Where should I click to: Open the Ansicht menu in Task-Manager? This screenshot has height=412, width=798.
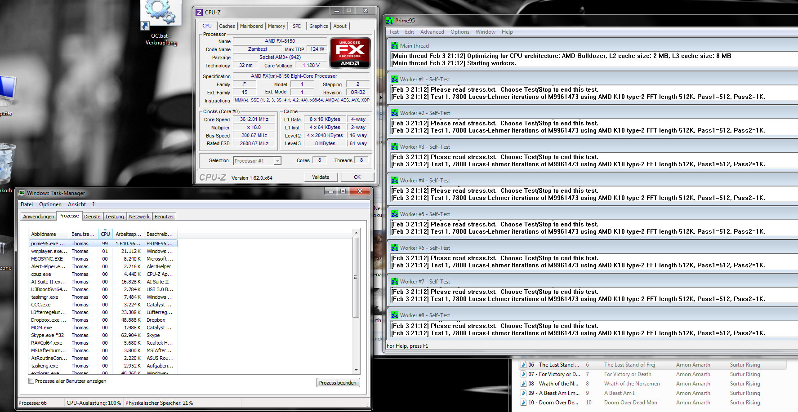point(77,204)
